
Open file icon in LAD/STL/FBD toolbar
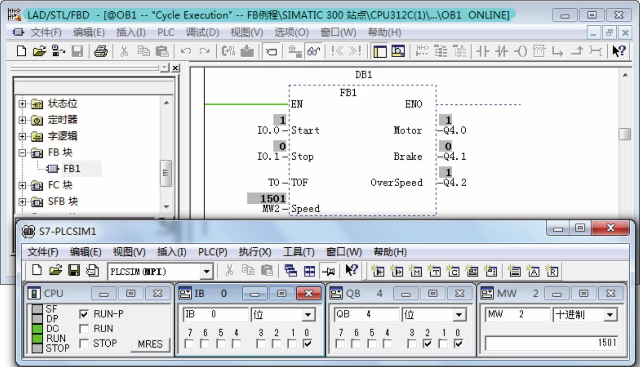[39, 51]
